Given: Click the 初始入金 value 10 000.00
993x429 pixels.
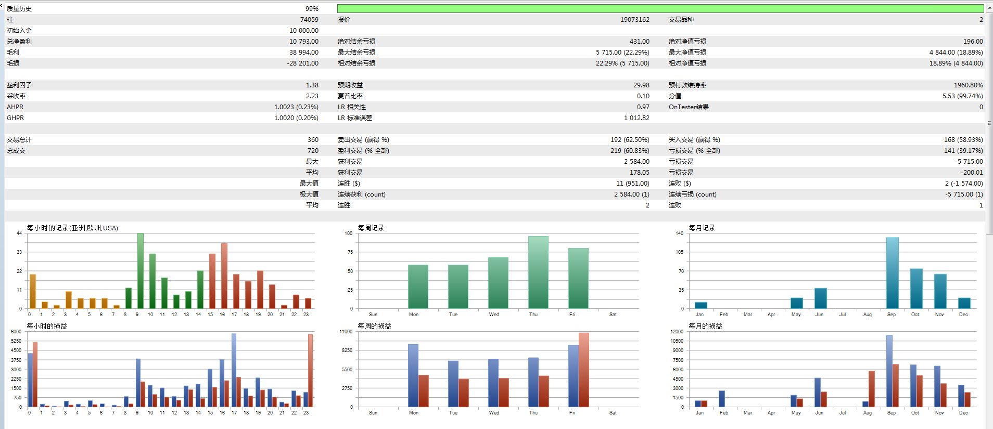Looking at the screenshot, I should click(x=304, y=31).
